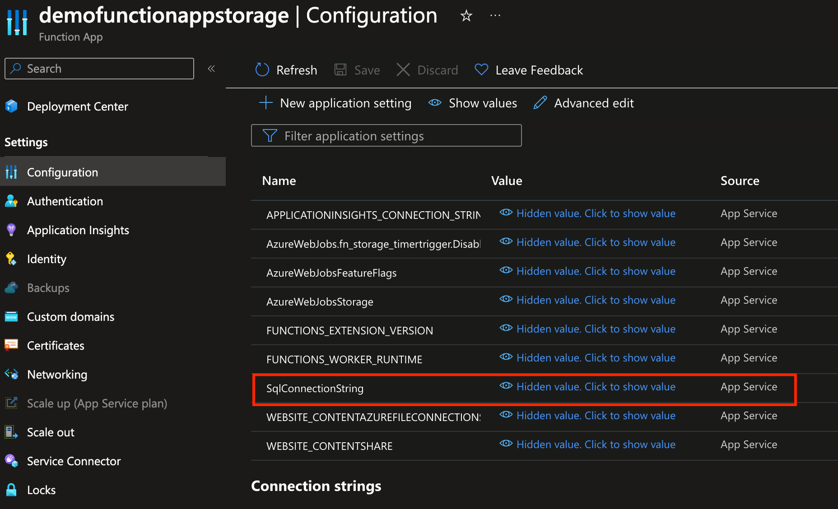Open the AzureWebJobsStorage setting name

[x=320, y=302]
